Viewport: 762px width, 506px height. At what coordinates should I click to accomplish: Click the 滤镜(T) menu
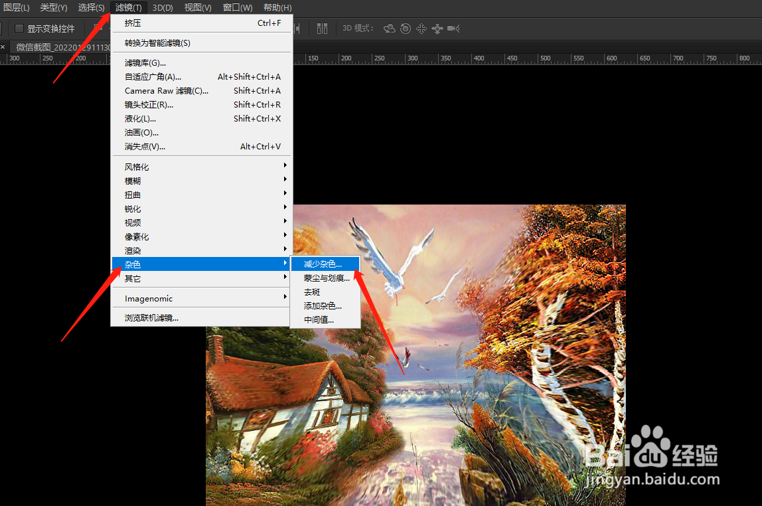point(128,8)
